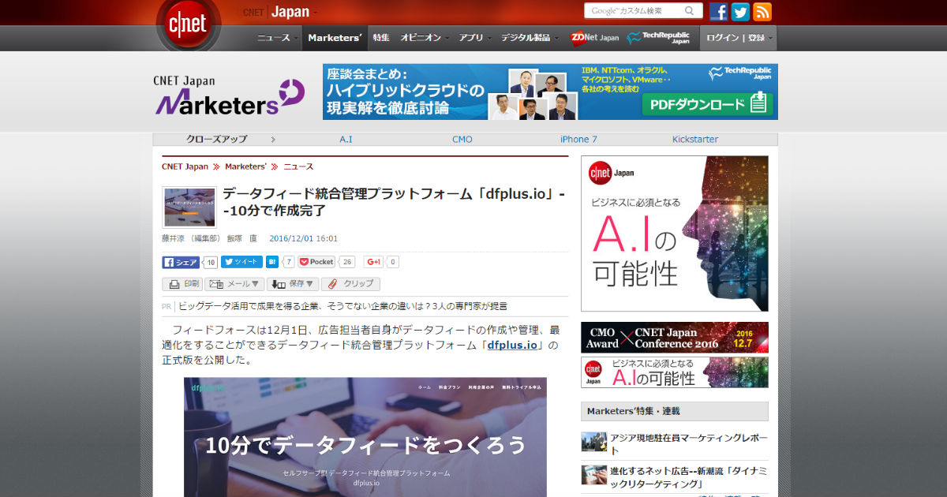The width and height of the screenshot is (947, 497).
Task: Click the large dfplus.io screenshot image
Action: [365, 437]
